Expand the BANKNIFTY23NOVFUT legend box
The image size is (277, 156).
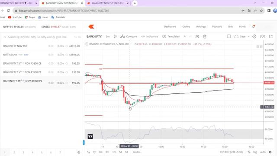pyautogui.click(x=87, y=44)
